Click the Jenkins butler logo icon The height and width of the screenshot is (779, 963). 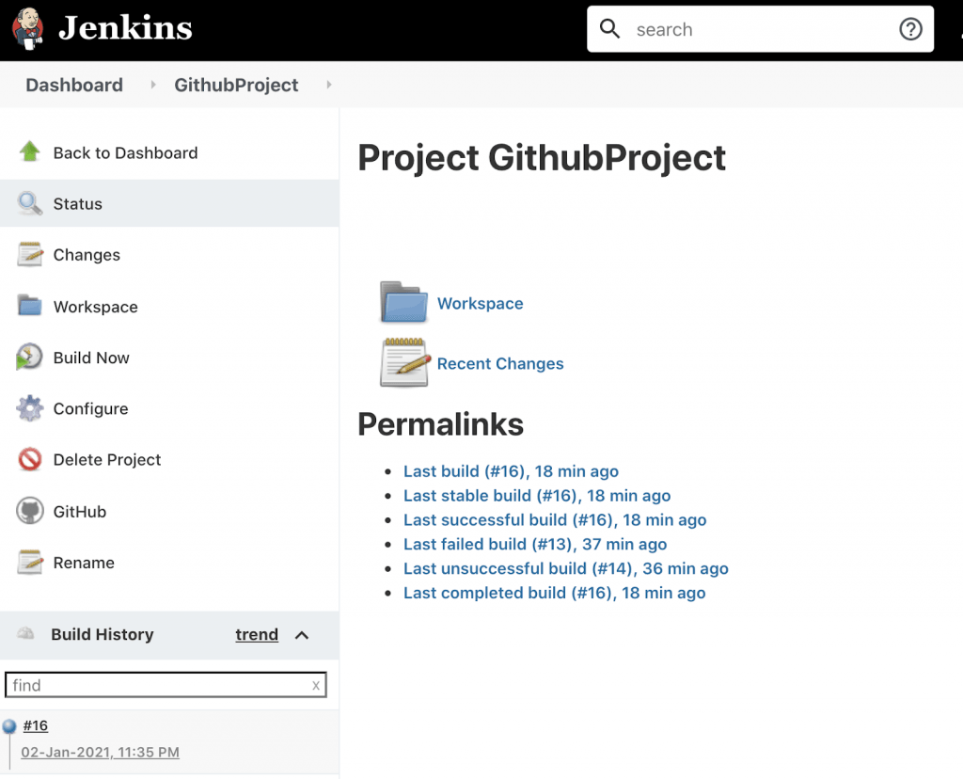tap(29, 28)
